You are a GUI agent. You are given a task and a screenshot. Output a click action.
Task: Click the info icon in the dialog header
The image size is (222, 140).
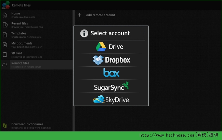tap(84, 33)
